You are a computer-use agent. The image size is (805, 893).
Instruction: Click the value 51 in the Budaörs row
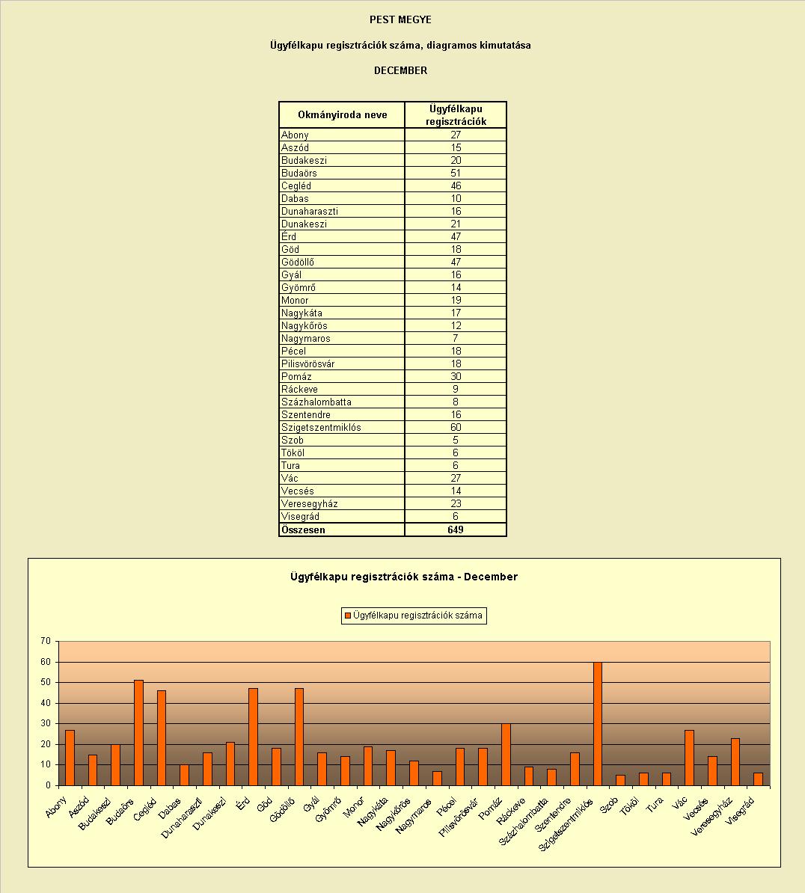[456, 173]
